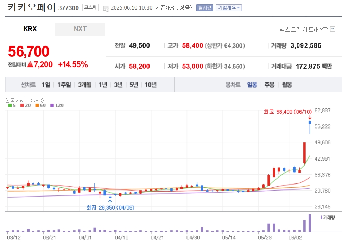The image size is (342, 249).
Task: Click the tallest volume bar on 06/10
Action: pyautogui.click(x=310, y=223)
